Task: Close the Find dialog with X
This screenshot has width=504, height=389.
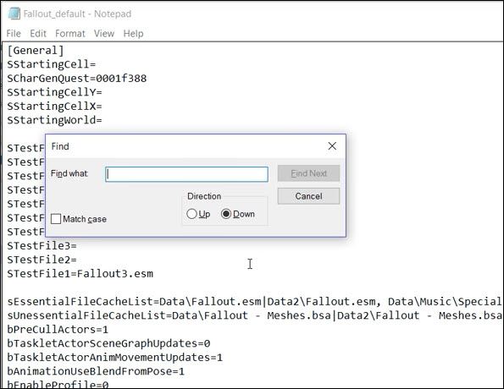Action: tap(332, 146)
